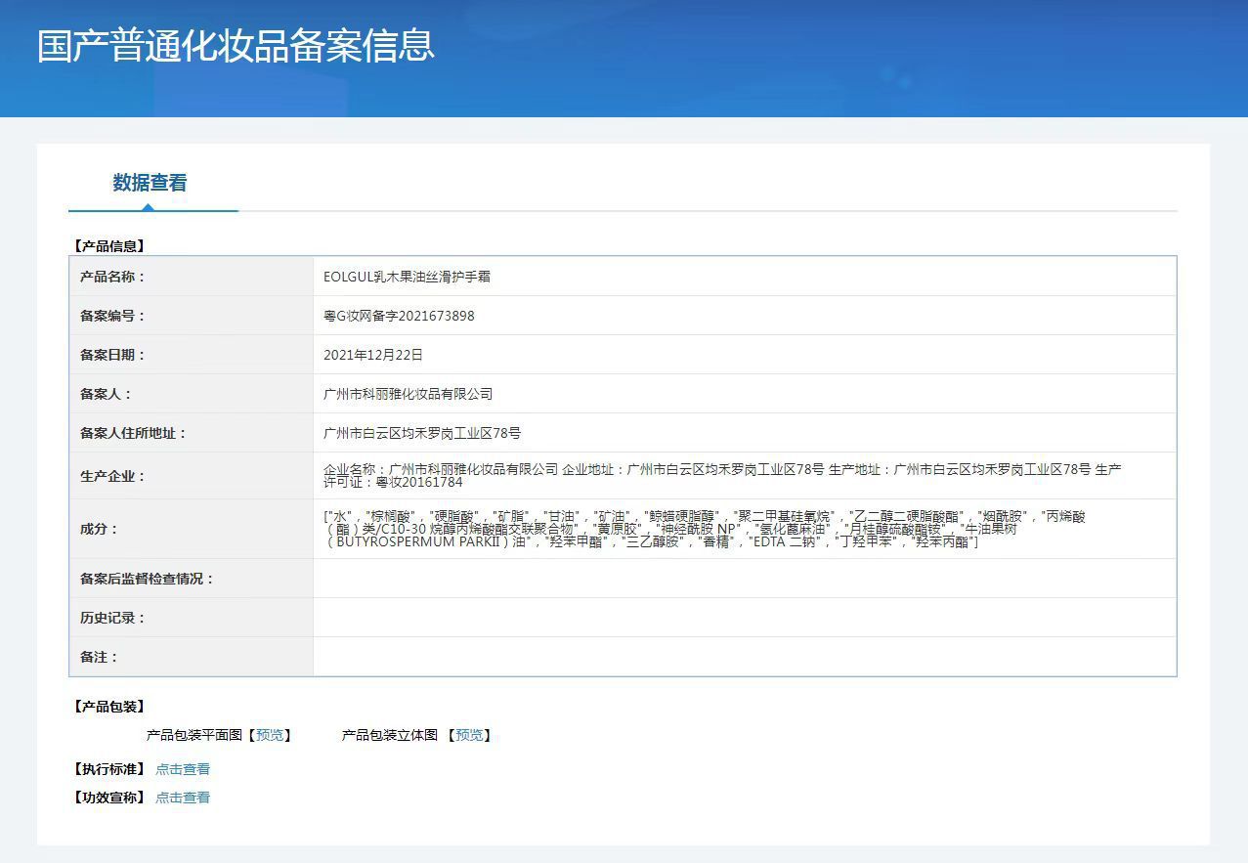Click the 备案人 company name value
The image size is (1248, 863).
408,394
